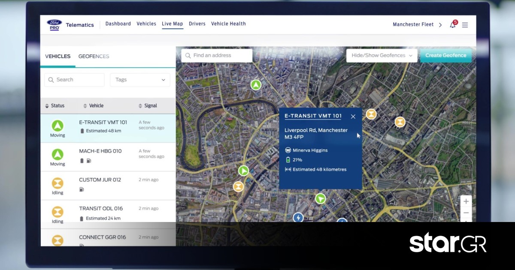Click "A few seconds ago" in the MACH-E row
Image resolution: width=515 pixels, height=270 pixels.
151,154
